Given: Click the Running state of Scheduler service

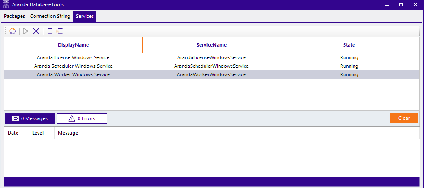Looking at the screenshot, I should 349,66.
